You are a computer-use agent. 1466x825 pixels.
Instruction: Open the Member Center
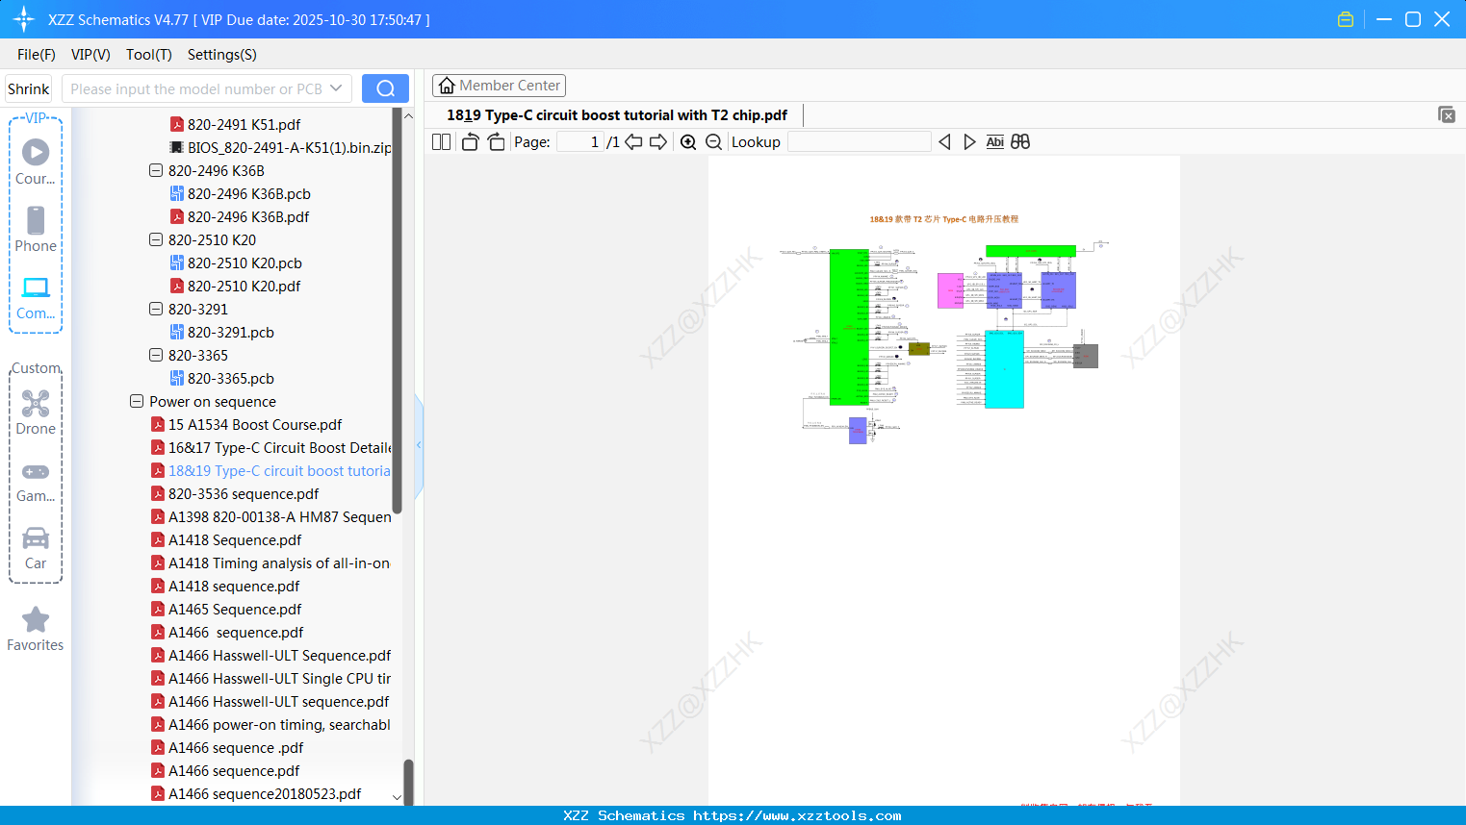499,86
